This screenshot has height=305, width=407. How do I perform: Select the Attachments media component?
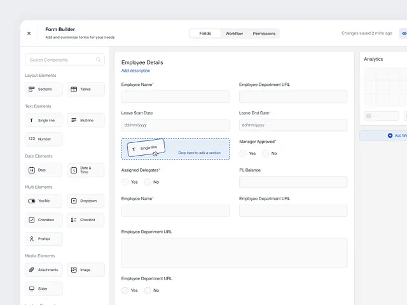[44, 270]
